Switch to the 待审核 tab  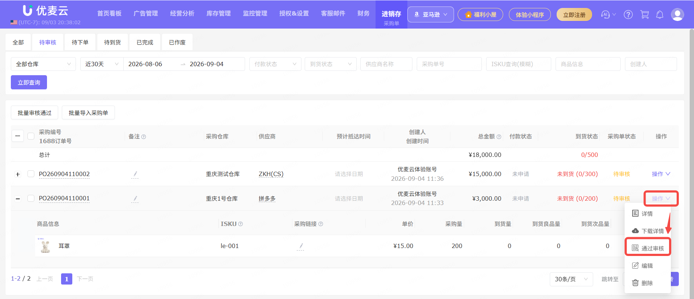point(48,42)
